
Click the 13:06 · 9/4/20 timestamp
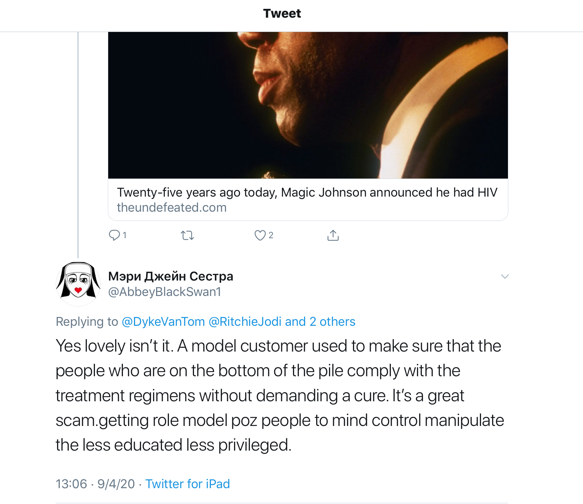click(x=95, y=484)
